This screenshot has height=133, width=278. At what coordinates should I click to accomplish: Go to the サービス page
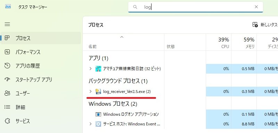pyautogui.click(x=41, y=121)
